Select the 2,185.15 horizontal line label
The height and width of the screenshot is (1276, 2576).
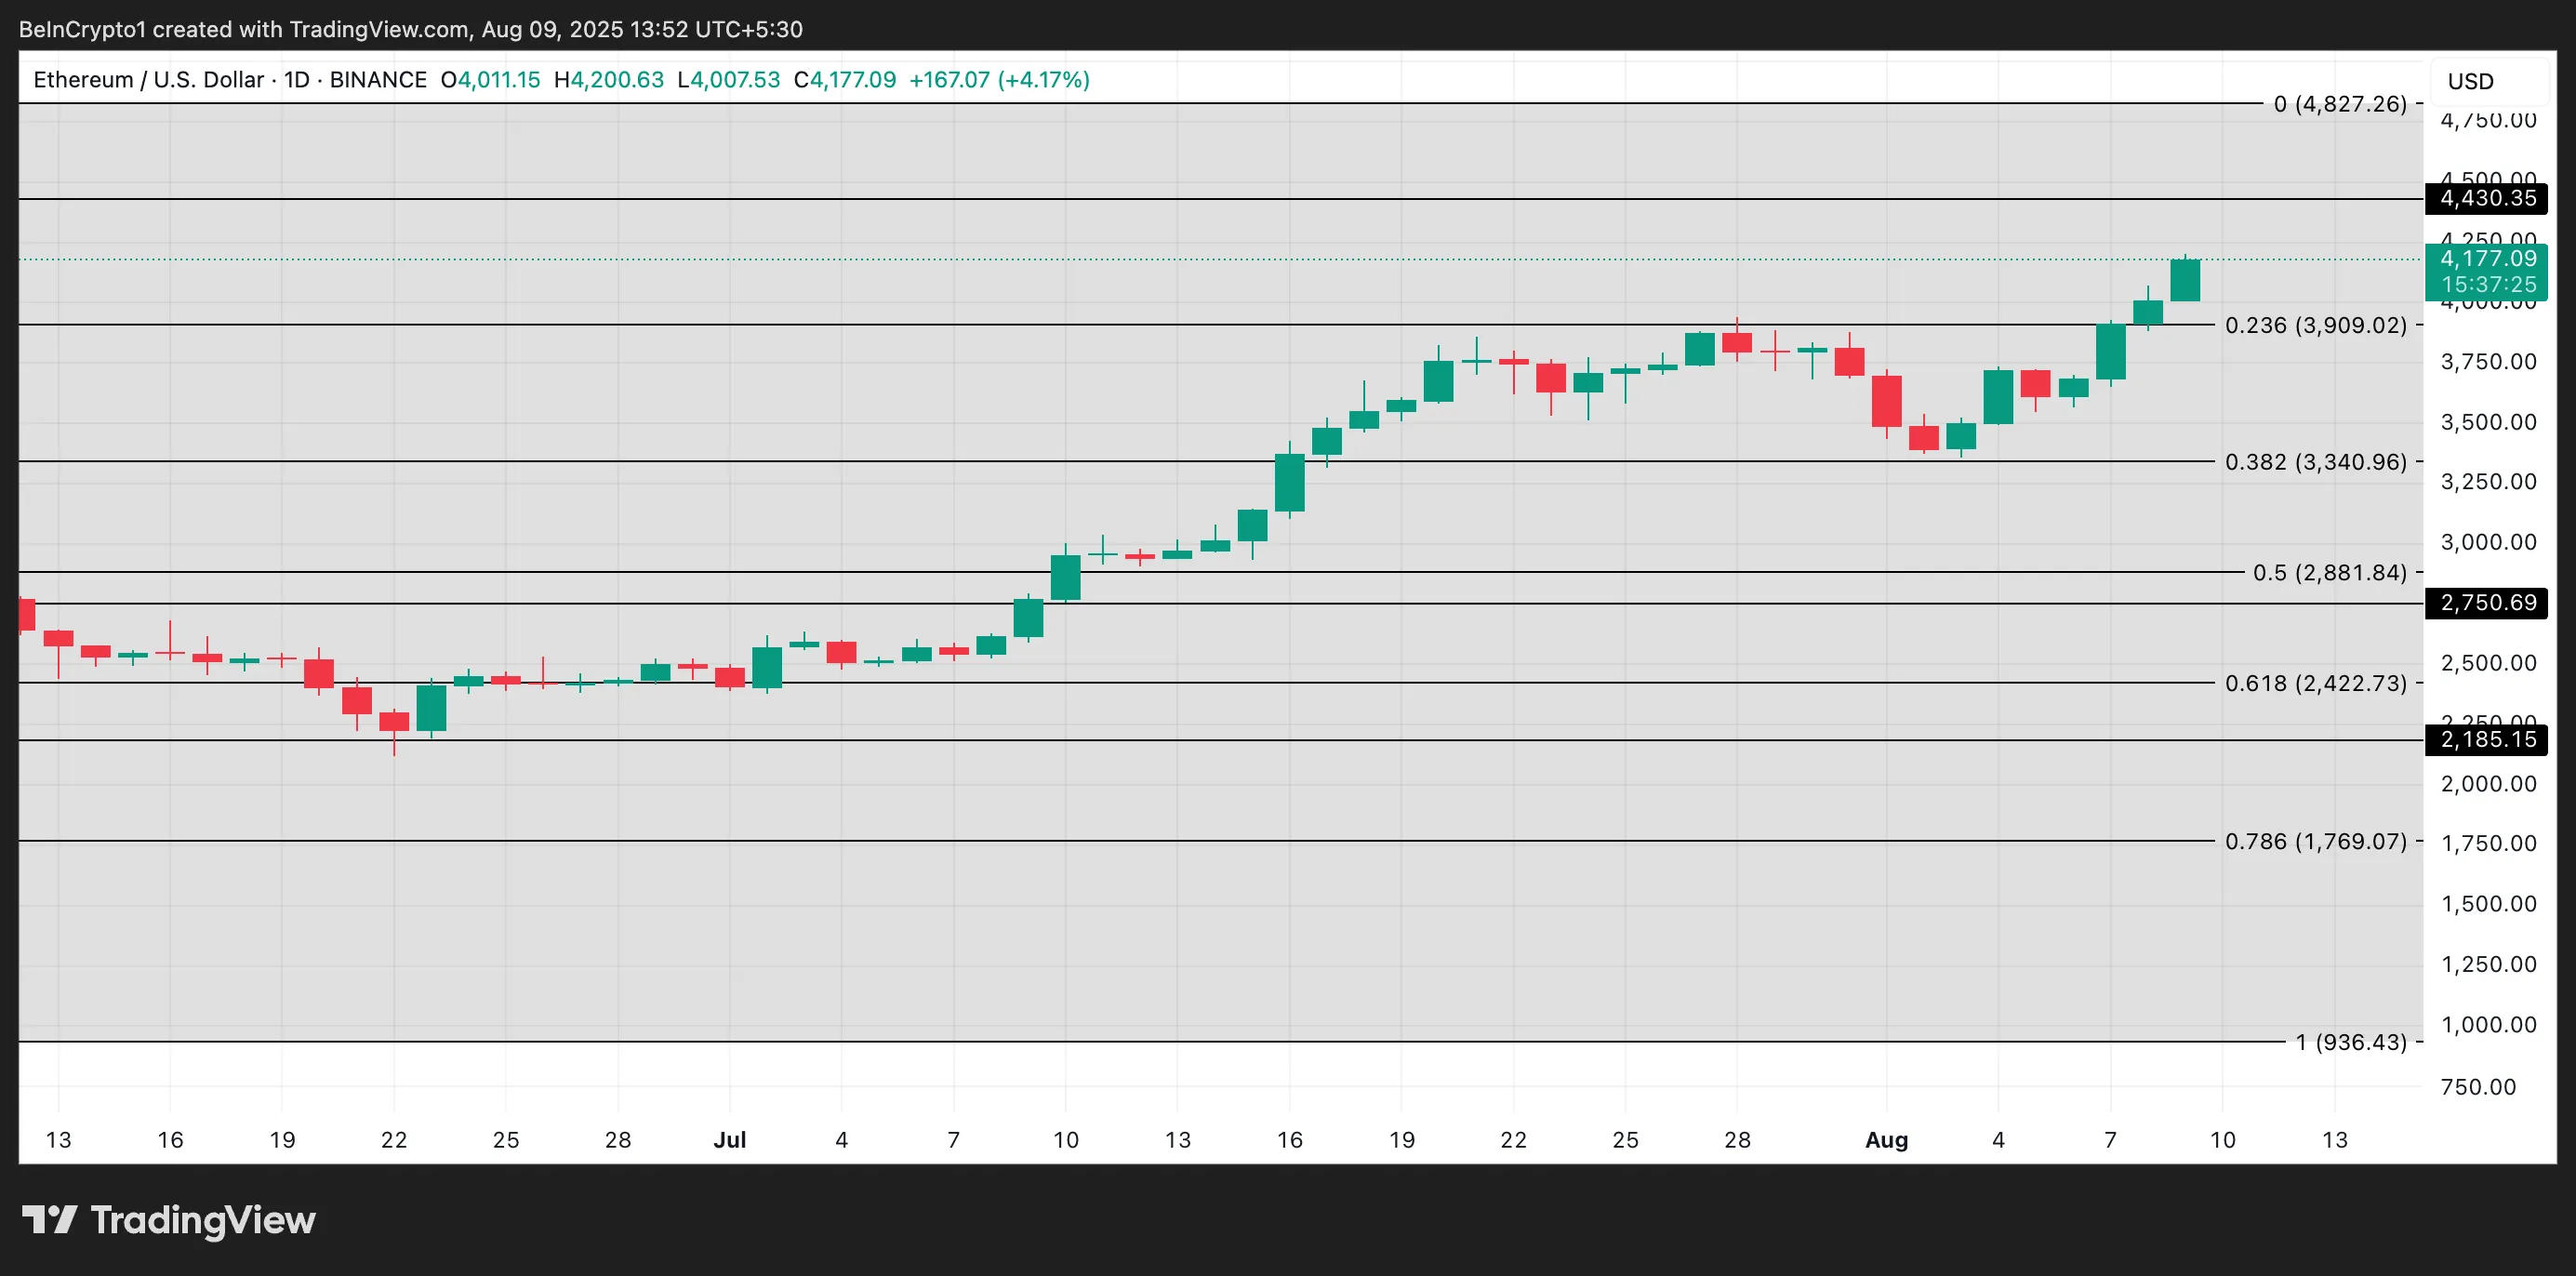[x=2487, y=740]
